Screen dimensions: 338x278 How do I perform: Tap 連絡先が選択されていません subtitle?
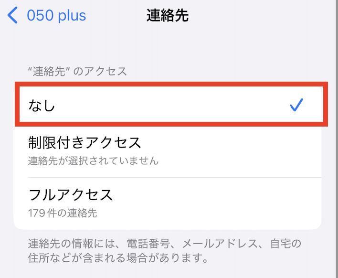point(94,160)
